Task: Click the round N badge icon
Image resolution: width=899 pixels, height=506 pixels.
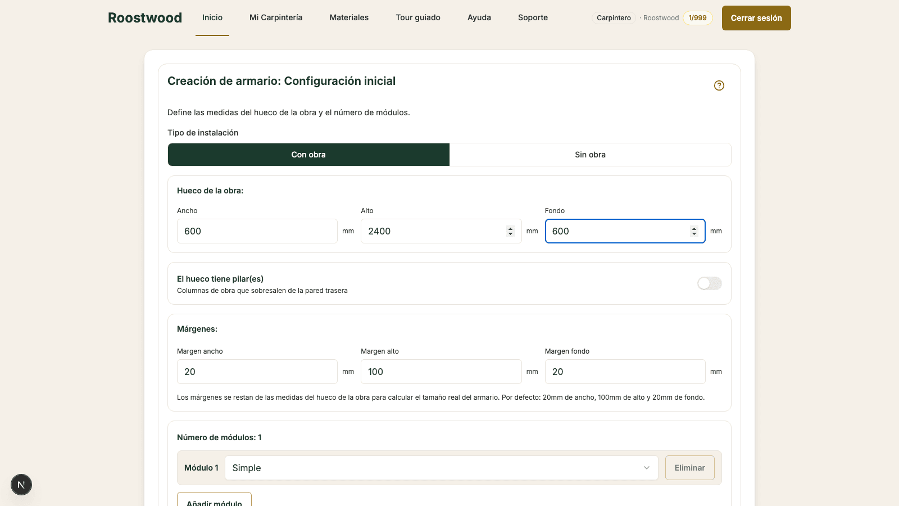Action: pyautogui.click(x=21, y=485)
